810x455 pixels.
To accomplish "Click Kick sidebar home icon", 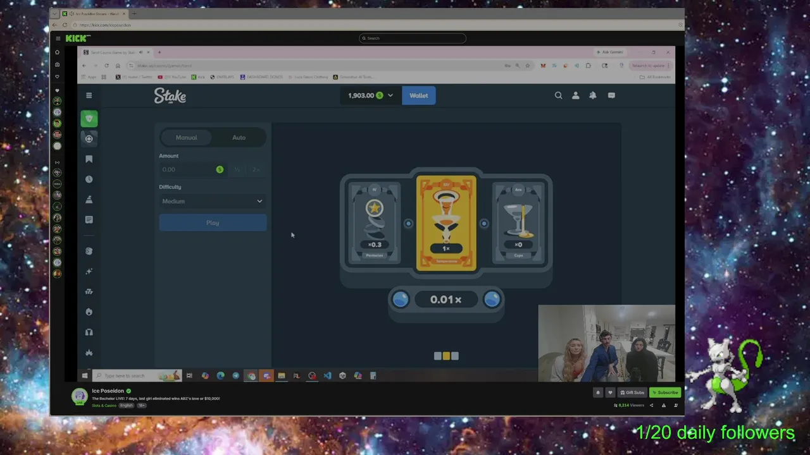I will pos(57,52).
